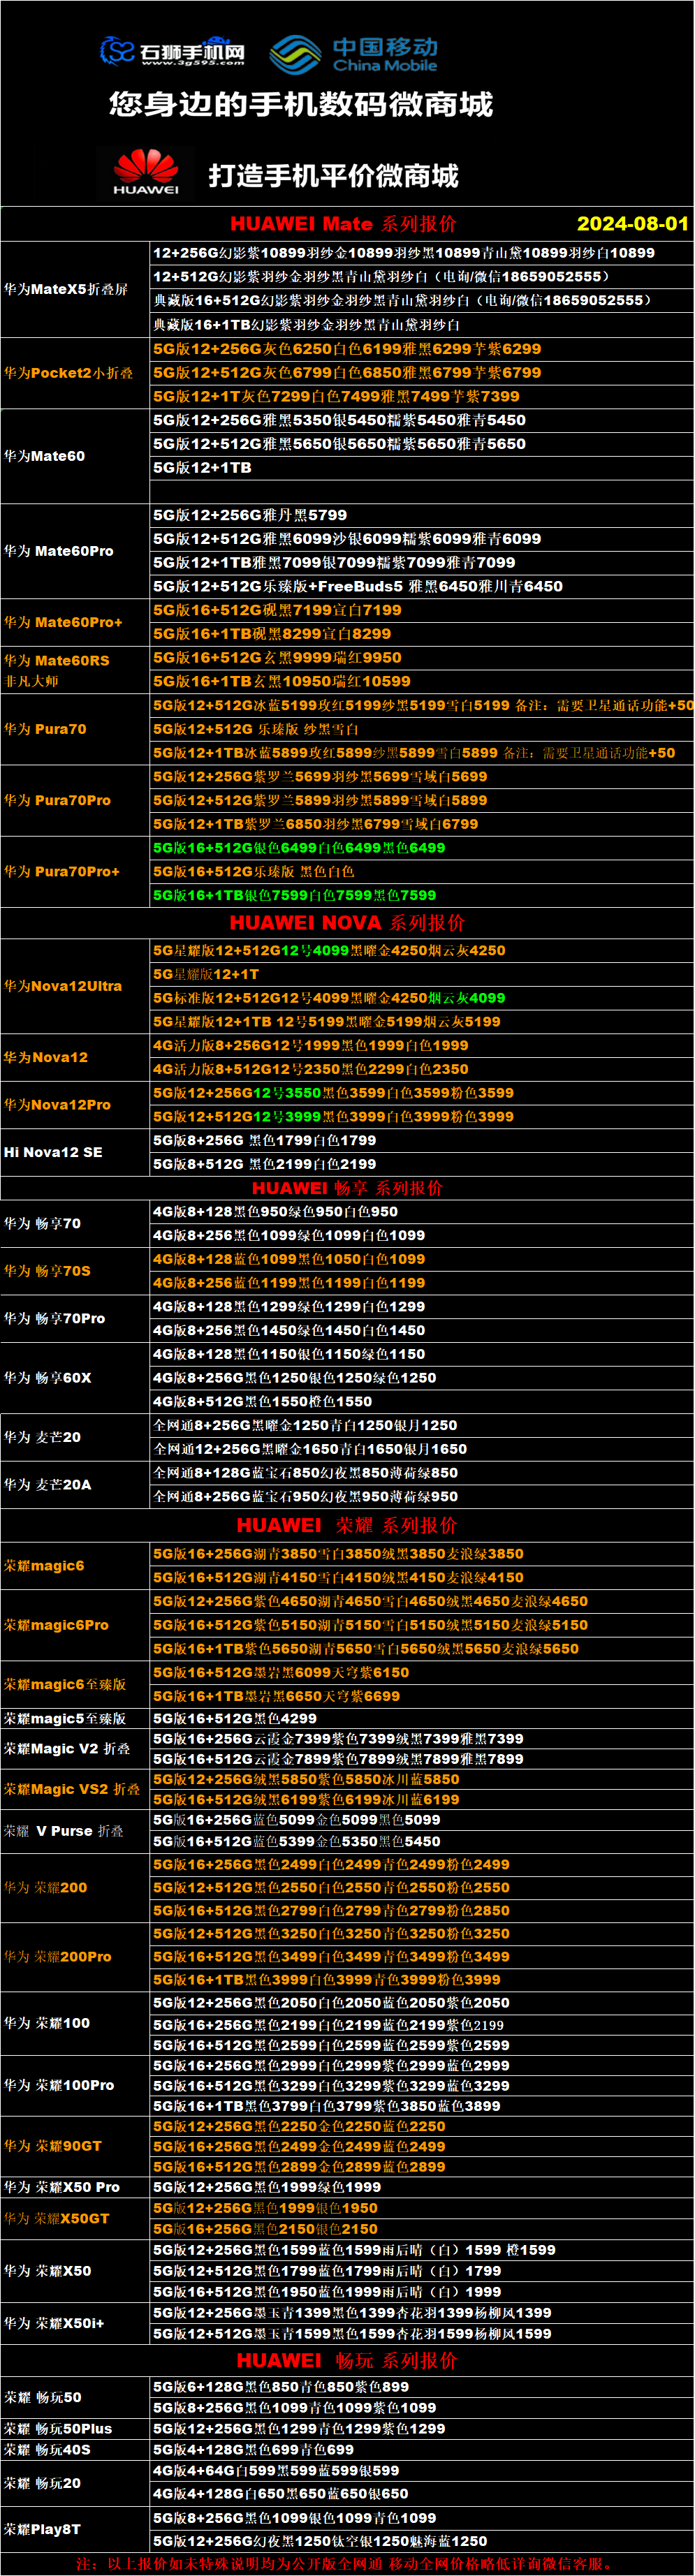Click the HUAWEI 畅玩 系列报价 heading
The image size is (695, 2576).
point(347,2360)
